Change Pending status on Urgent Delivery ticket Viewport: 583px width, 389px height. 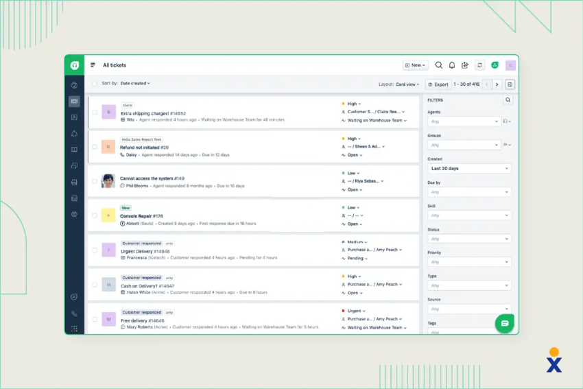click(355, 258)
